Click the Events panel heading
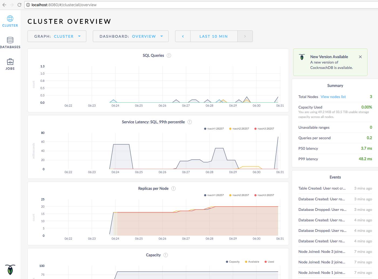The width and height of the screenshot is (378, 279). click(335, 177)
